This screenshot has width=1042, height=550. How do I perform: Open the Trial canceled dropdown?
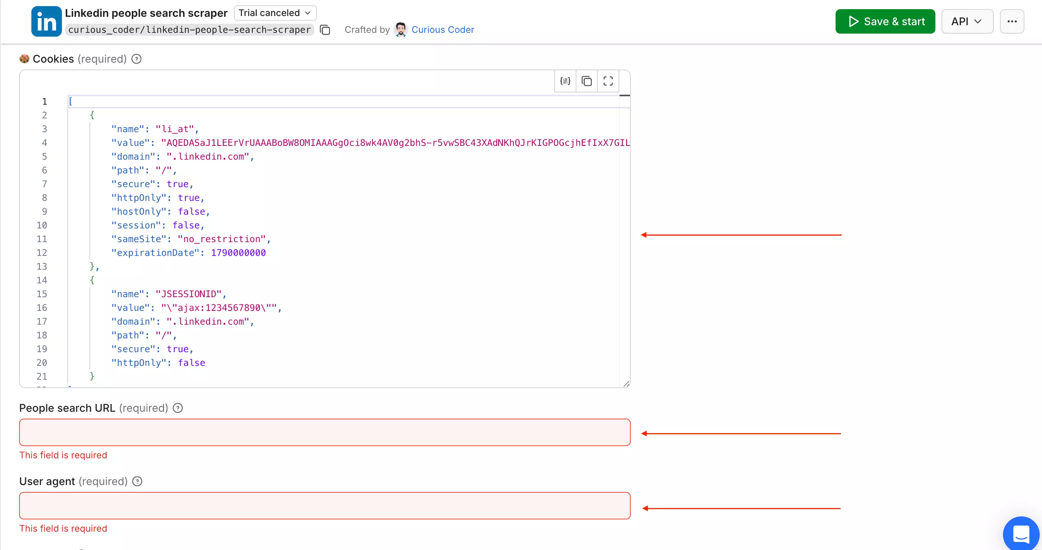[x=275, y=13]
